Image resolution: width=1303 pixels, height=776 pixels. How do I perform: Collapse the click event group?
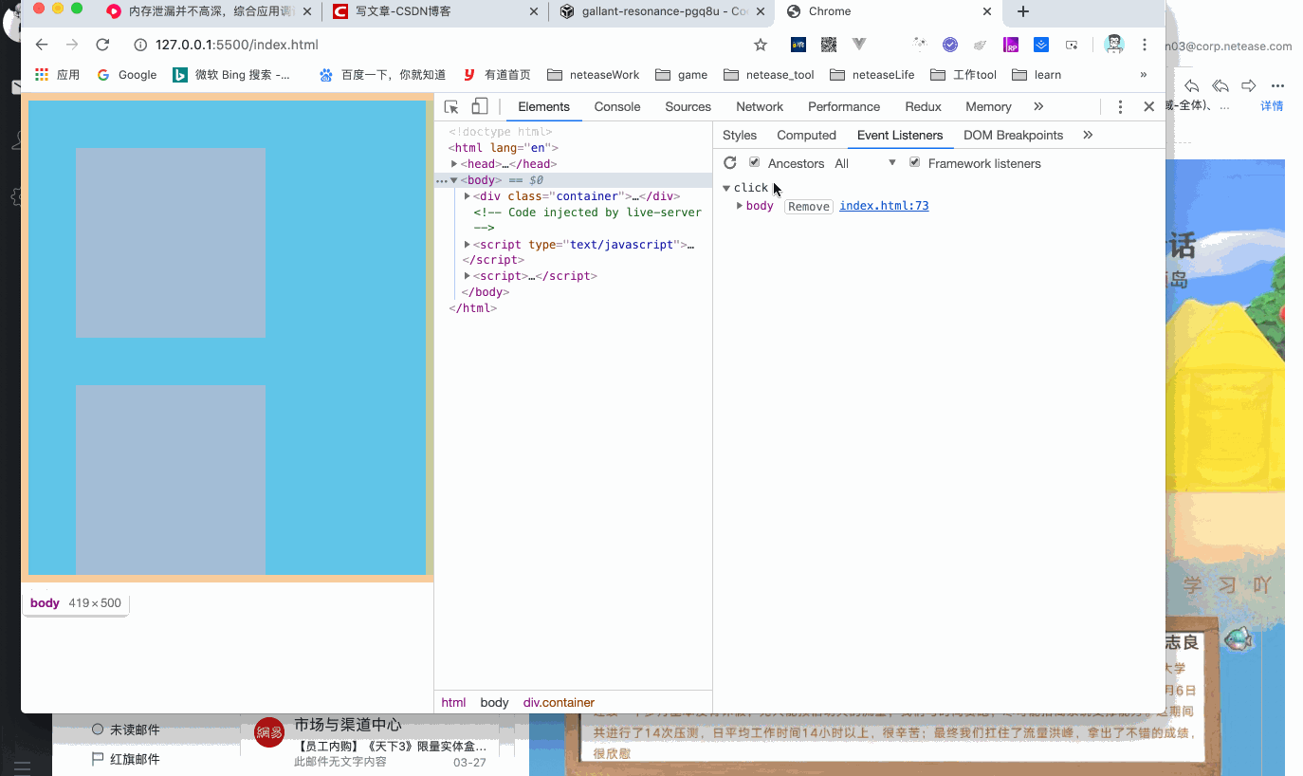[x=726, y=188]
